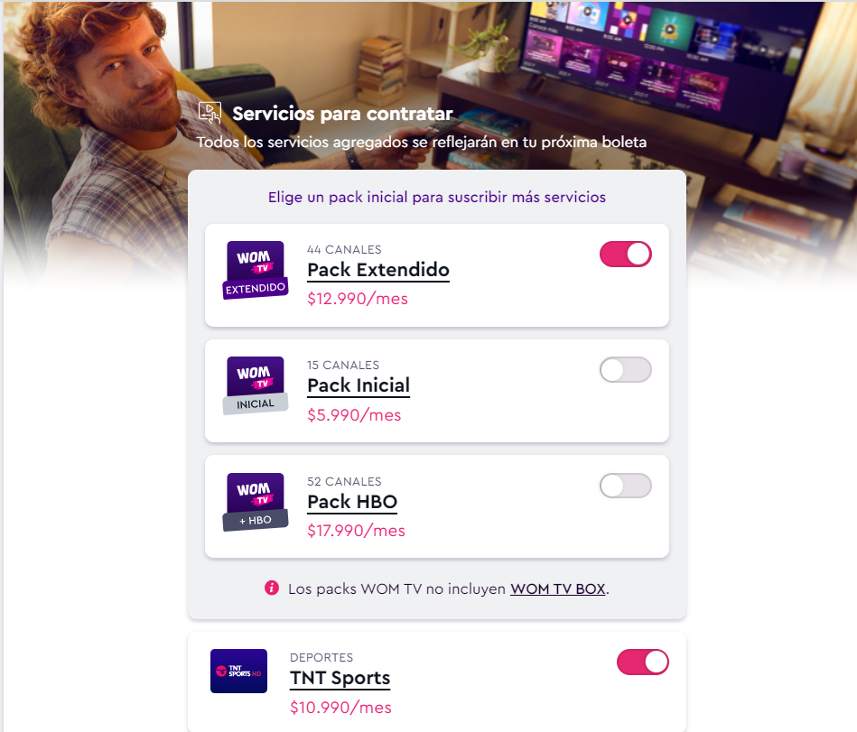This screenshot has width=857, height=732.
Task: Enable the Pack HBO toggle
Action: 626,486
